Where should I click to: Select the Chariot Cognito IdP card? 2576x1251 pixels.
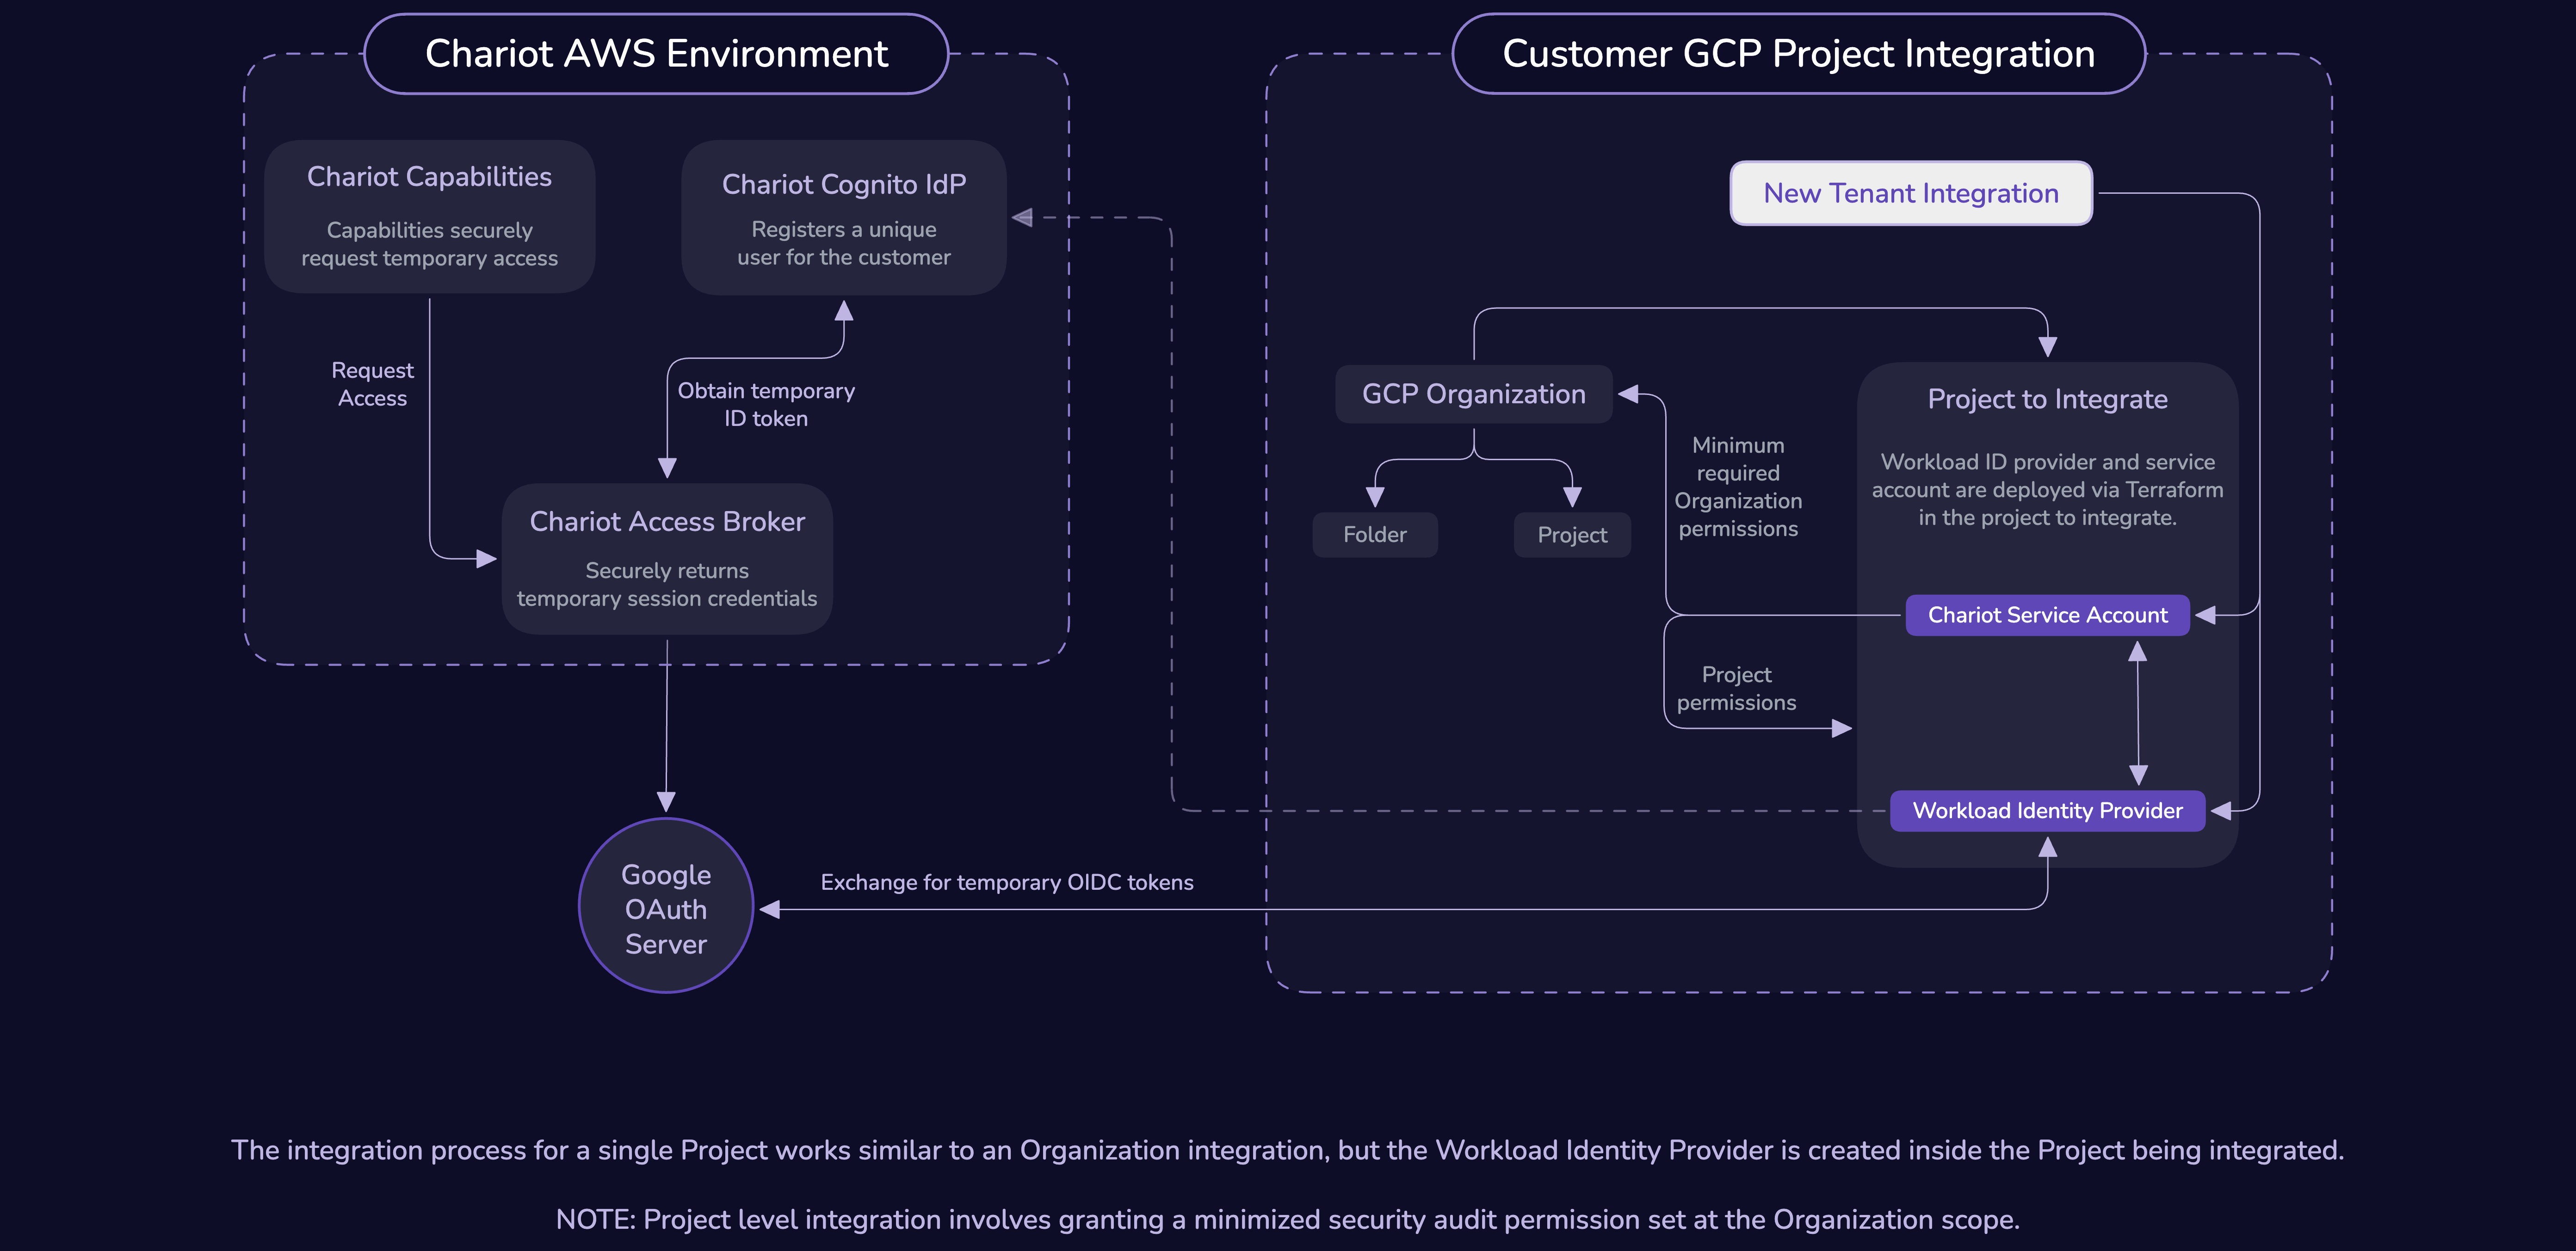(844, 218)
